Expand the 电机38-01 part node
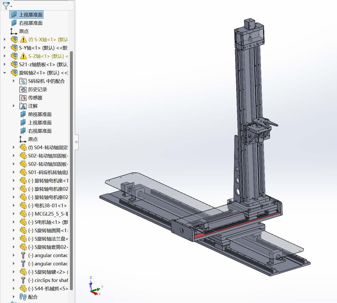Screen dimensions: 337x303 tap(14, 205)
